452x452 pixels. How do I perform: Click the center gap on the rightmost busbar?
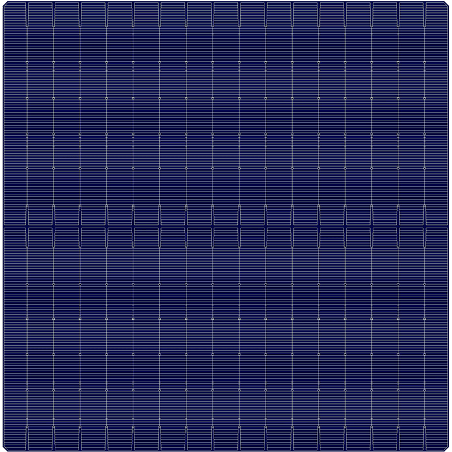[x=425, y=227]
